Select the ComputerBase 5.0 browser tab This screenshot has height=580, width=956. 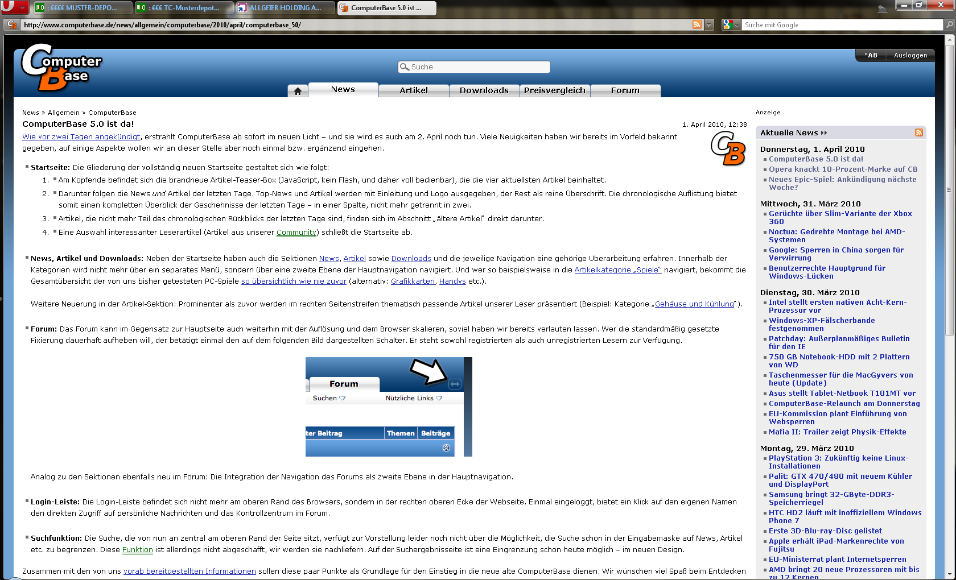tap(386, 8)
